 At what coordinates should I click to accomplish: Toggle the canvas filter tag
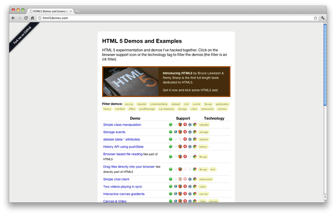[x=129, y=104]
